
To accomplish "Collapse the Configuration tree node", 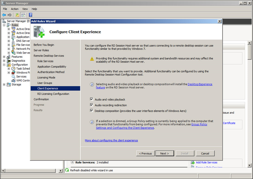I will click(4, 65).
